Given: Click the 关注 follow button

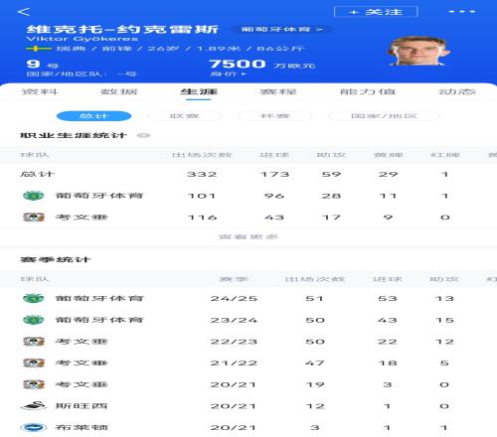Looking at the screenshot, I should [x=376, y=12].
